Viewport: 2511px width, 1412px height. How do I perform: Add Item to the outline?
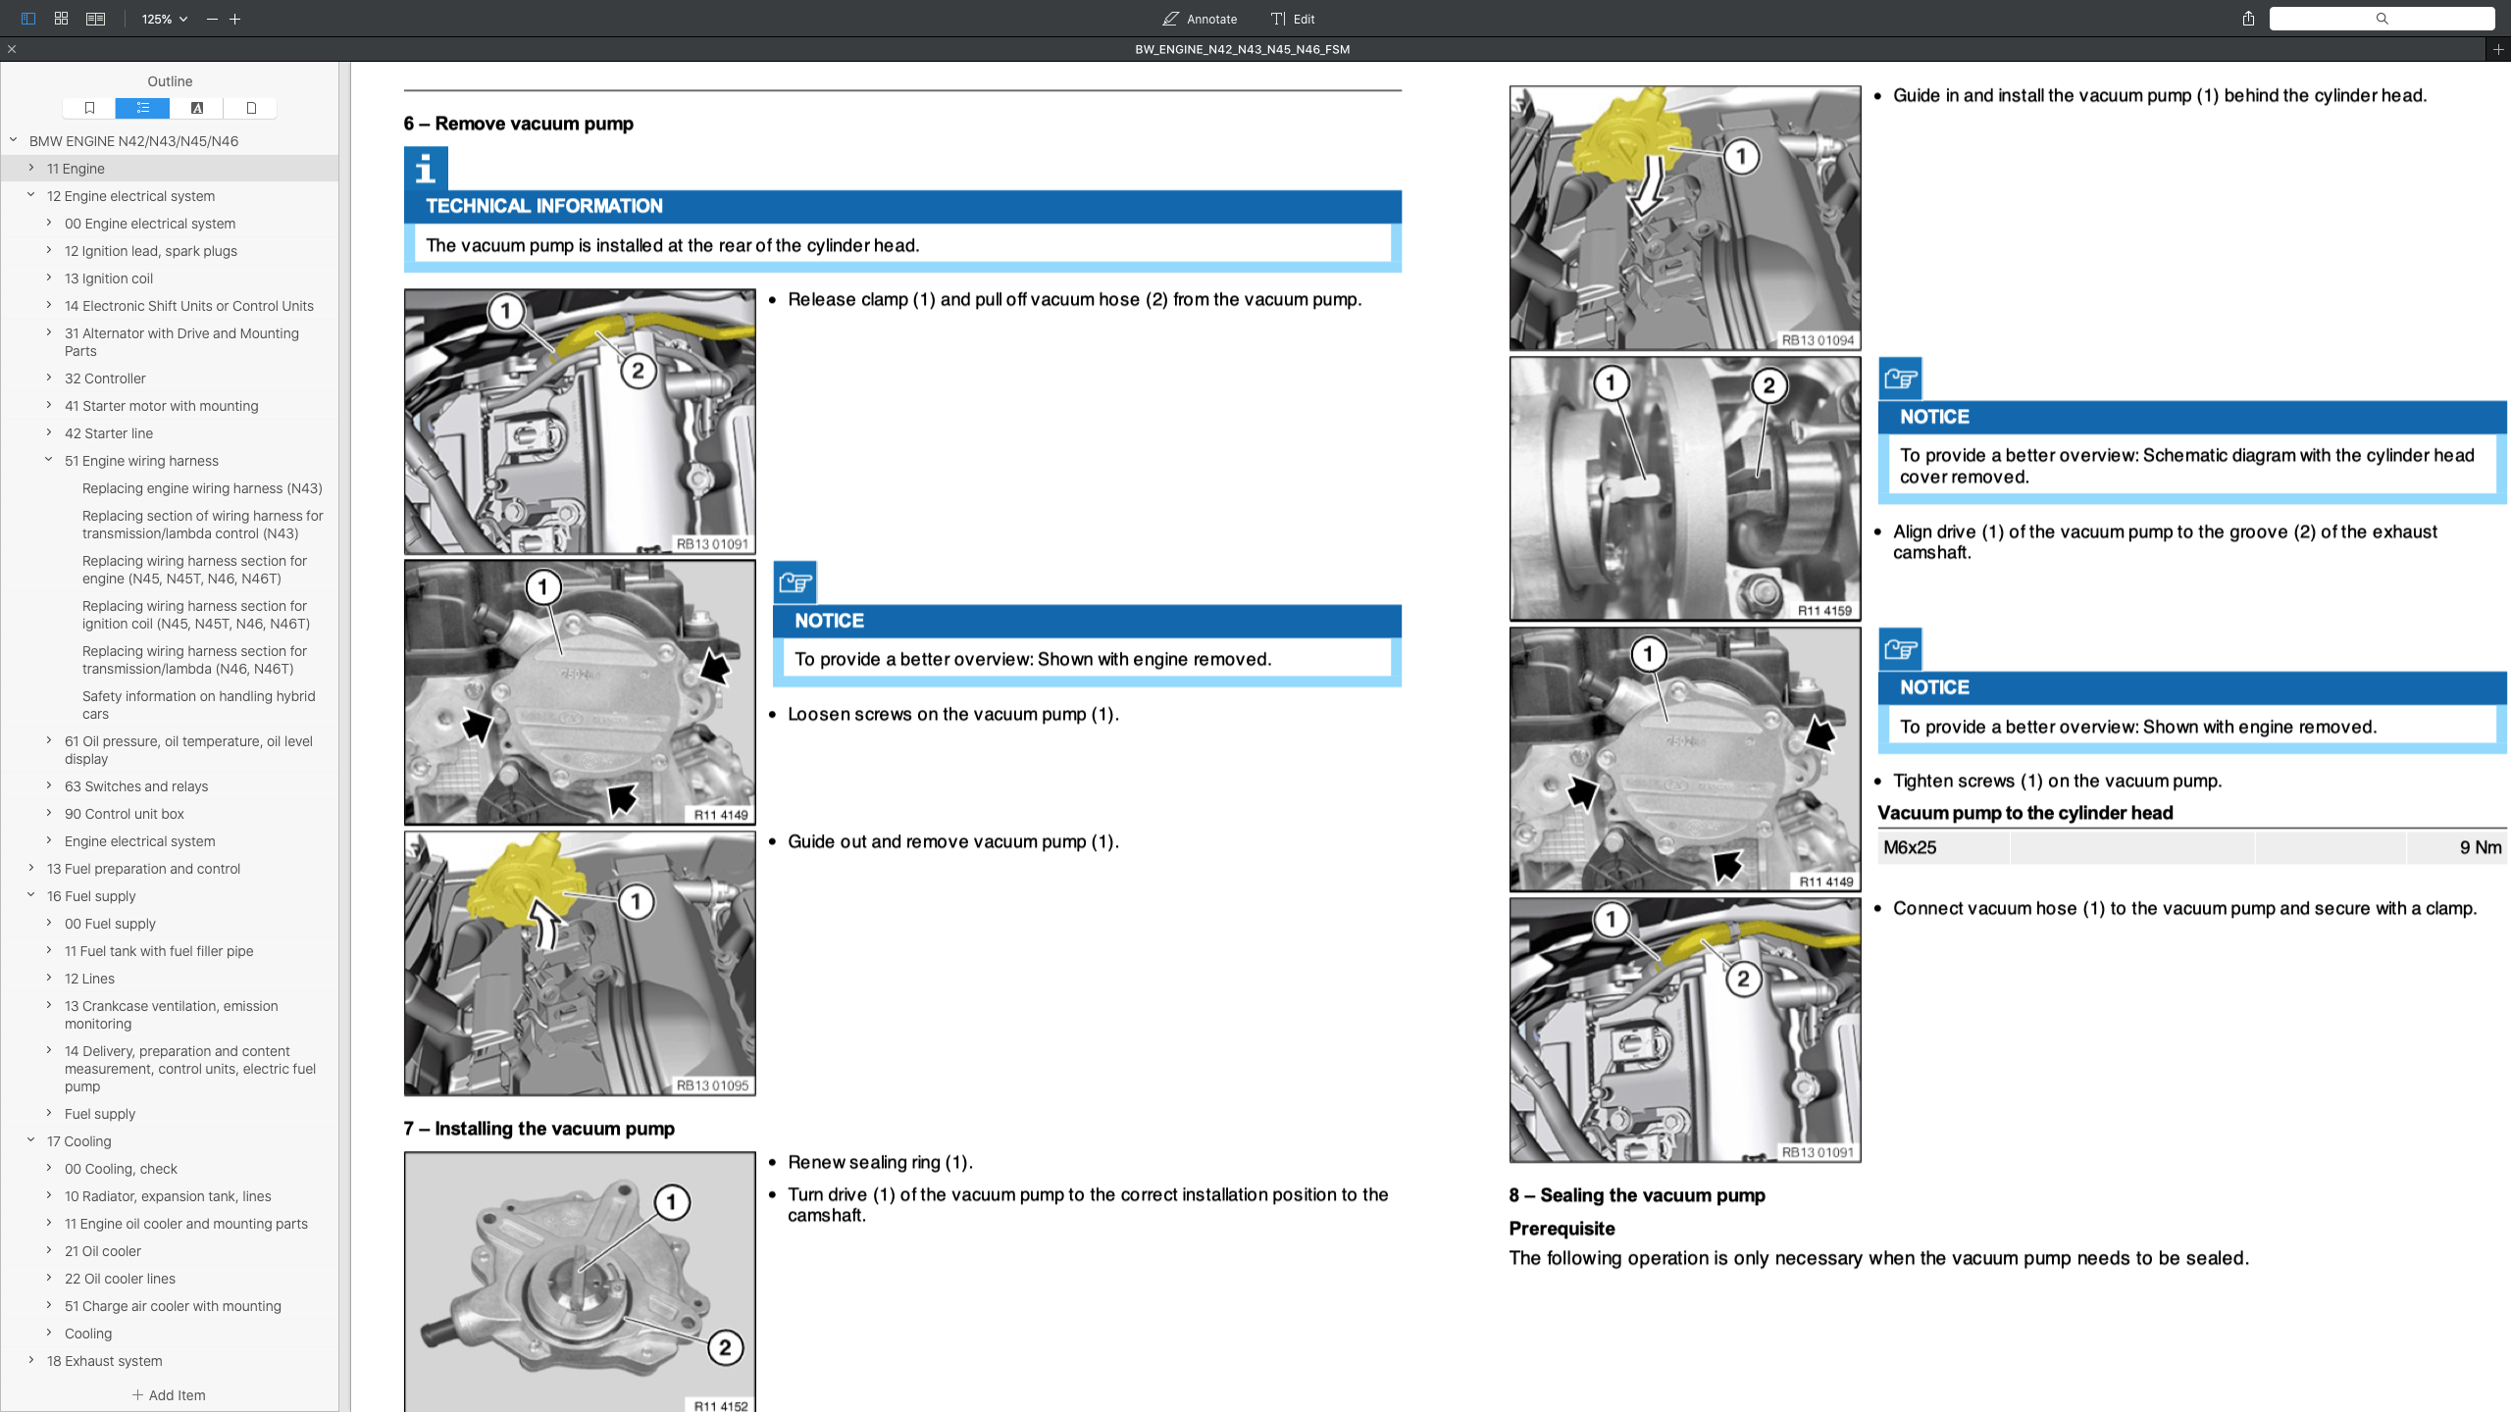(x=169, y=1395)
